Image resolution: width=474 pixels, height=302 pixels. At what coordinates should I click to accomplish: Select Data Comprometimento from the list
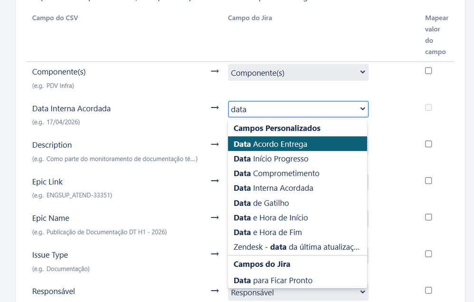coord(298,173)
